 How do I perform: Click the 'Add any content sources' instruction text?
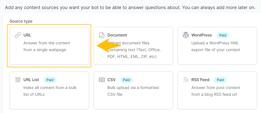130,7
